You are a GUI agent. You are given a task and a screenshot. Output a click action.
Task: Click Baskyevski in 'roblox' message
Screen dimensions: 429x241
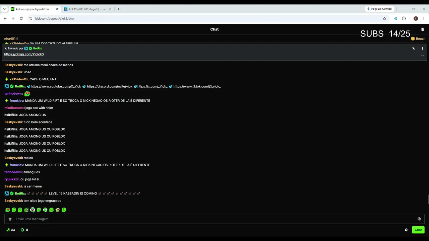tap(13, 158)
